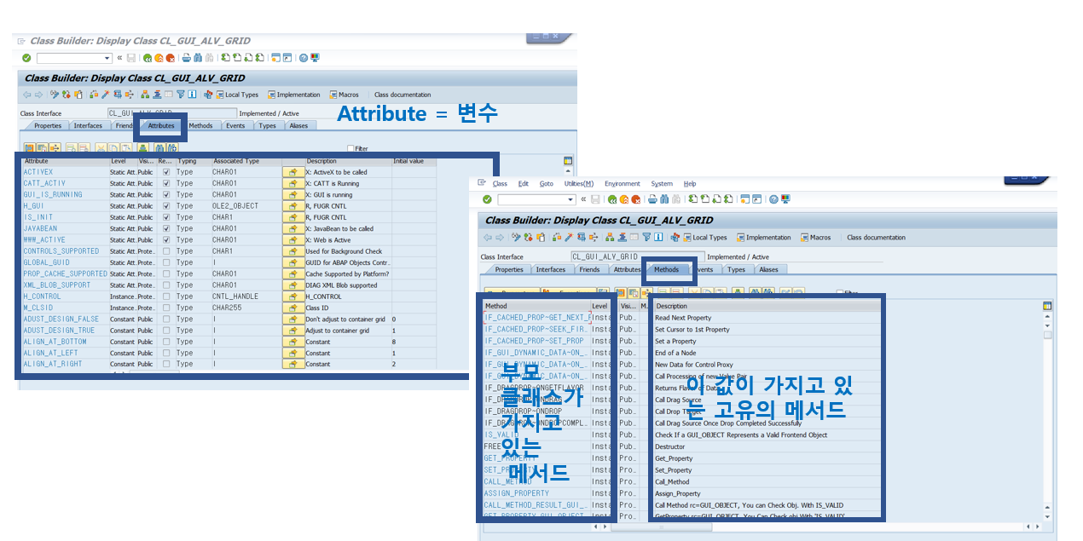Toggle Filter checkbox in Attributes window
The height and width of the screenshot is (541, 1083).
[350, 148]
